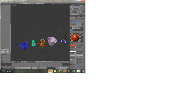Select the sky world material preview shape
The image size is (170, 106).
[x=82, y=41]
